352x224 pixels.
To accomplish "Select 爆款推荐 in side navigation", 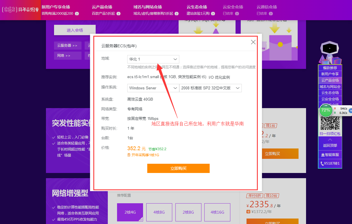I will (x=330, y=68).
